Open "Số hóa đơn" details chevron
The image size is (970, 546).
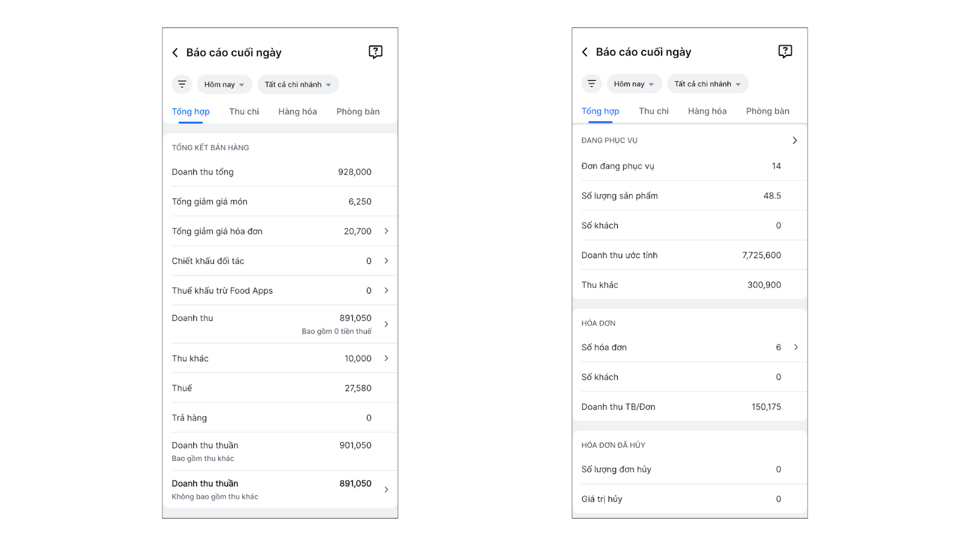(x=796, y=348)
